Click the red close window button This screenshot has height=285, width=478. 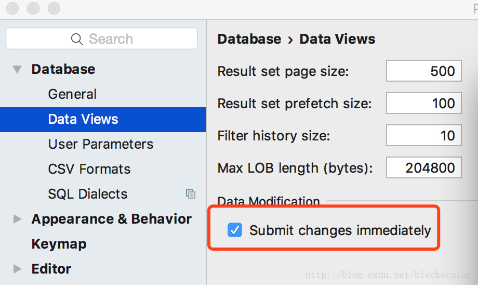(x=12, y=8)
